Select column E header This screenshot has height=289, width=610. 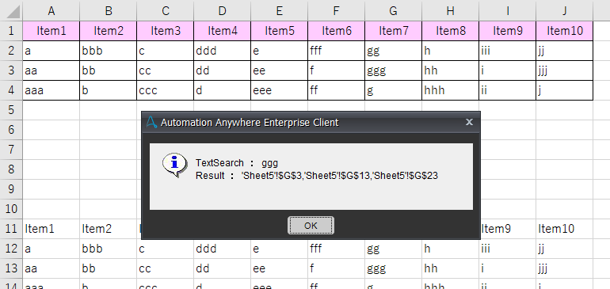(280, 11)
